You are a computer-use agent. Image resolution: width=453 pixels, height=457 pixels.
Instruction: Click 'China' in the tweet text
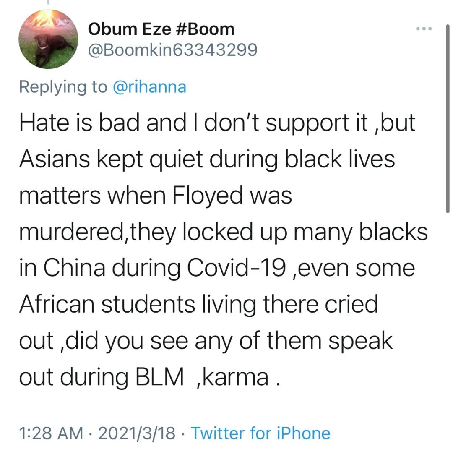(x=74, y=268)
